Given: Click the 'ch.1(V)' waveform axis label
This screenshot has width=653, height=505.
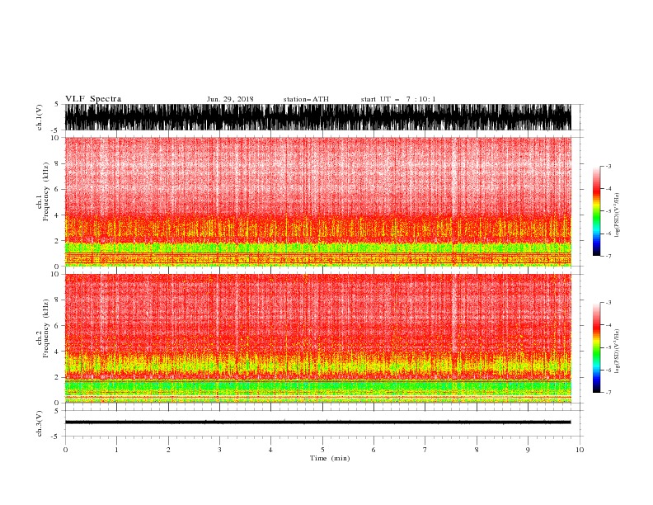Looking at the screenshot, I should pyautogui.click(x=40, y=117).
